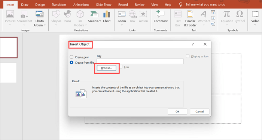Switch to the View tab
Viewport: 262px width, 140px height.
pyautogui.click(x=154, y=5)
